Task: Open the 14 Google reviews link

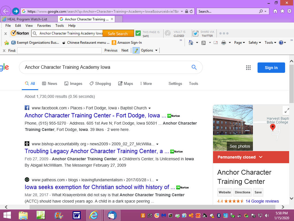Action: (262, 201)
